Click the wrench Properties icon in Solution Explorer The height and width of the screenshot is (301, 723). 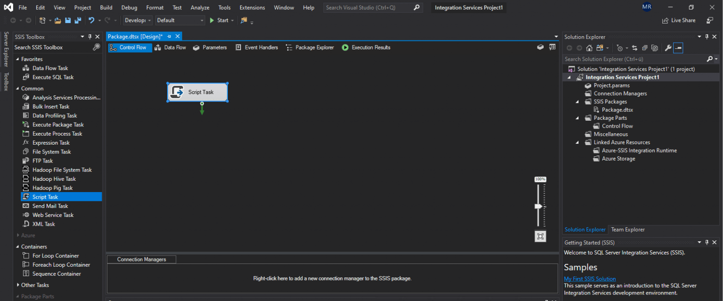coord(667,48)
